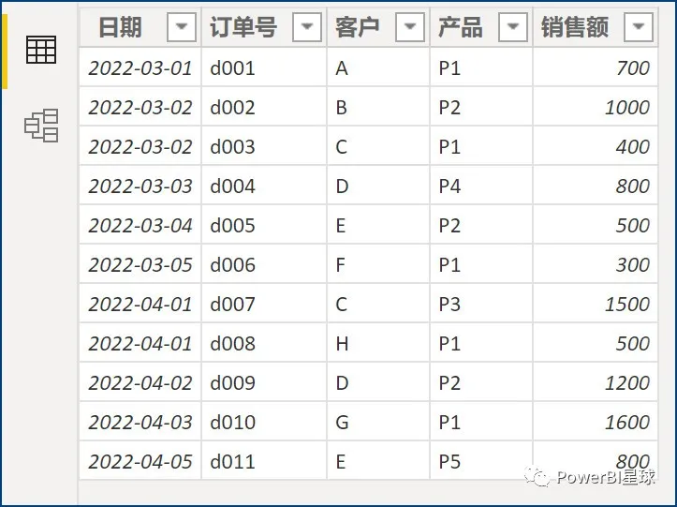Click the date cell 2022-04-05

(x=140, y=461)
